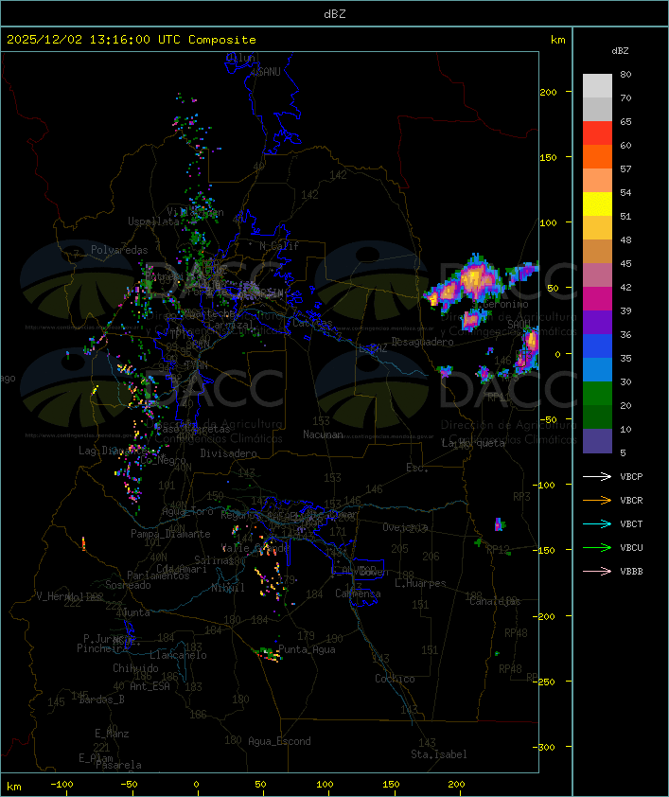Click the slate blue 5-10 dBZ swatch

click(597, 441)
